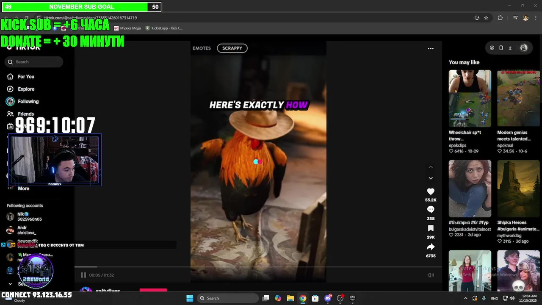Open the ENG language indicator
The width and height of the screenshot is (542, 305).
click(x=495, y=299)
